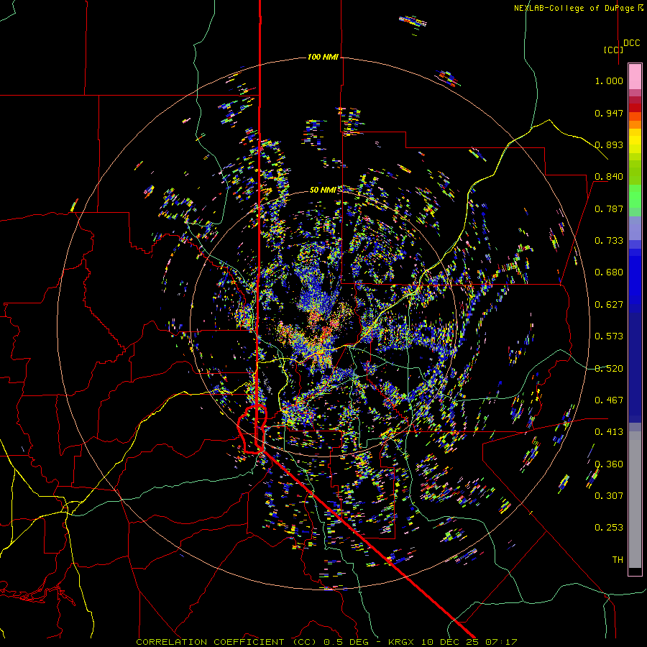647x647 pixels.
Task: Click the 0.467 legend value
Action: (609, 400)
